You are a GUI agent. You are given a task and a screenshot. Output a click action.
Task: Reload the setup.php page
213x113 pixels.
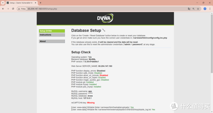[x=13, y=9]
